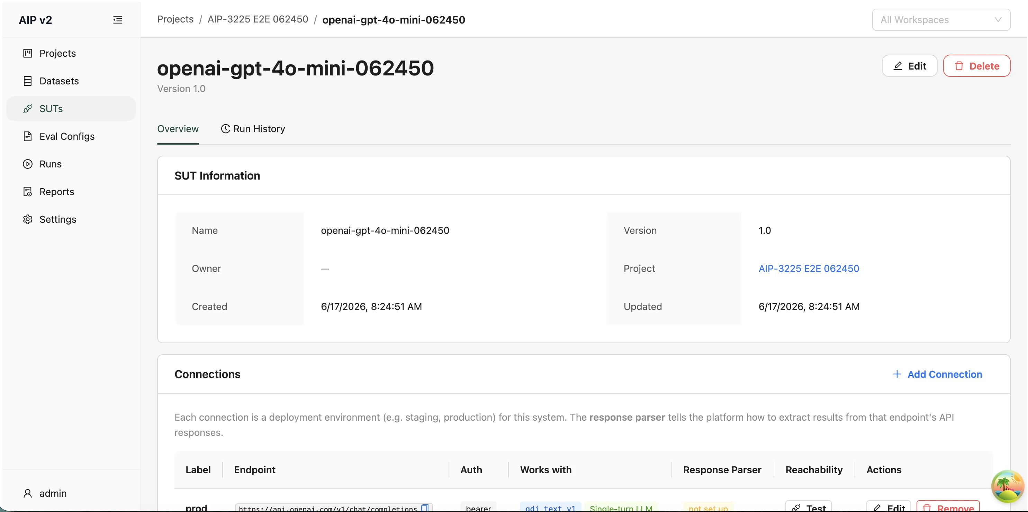Navigate to Runs in the sidebar

click(x=71, y=164)
